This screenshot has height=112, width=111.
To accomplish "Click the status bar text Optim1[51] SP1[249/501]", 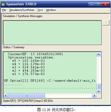I will point(28,101).
